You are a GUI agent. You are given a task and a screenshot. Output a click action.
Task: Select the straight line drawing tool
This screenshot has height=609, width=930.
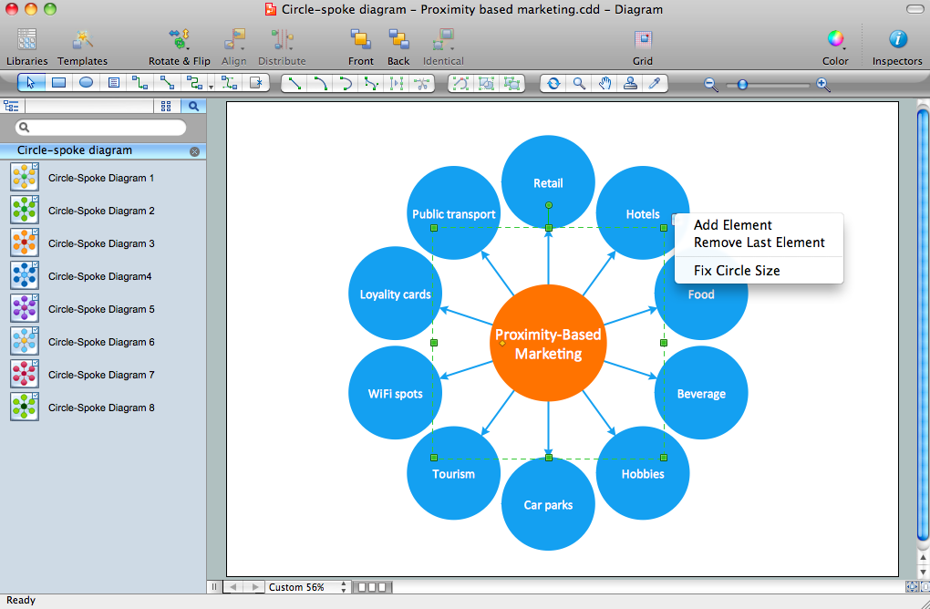tap(294, 83)
